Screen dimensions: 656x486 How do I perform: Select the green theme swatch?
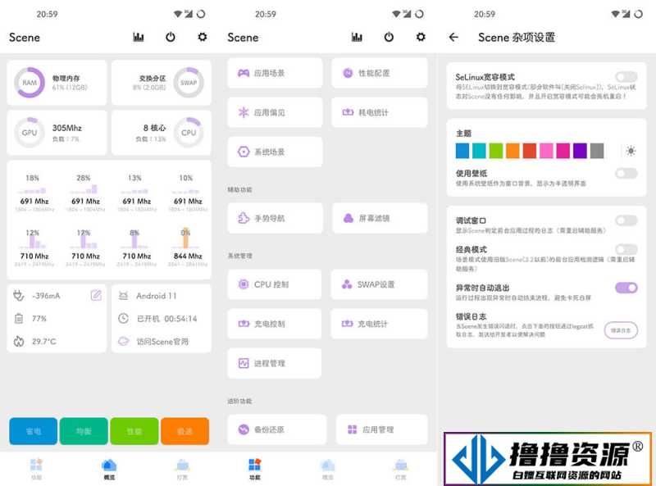[x=496, y=151]
